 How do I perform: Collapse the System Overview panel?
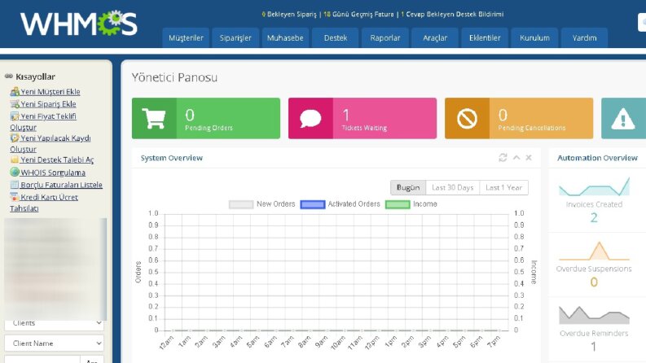tap(516, 158)
